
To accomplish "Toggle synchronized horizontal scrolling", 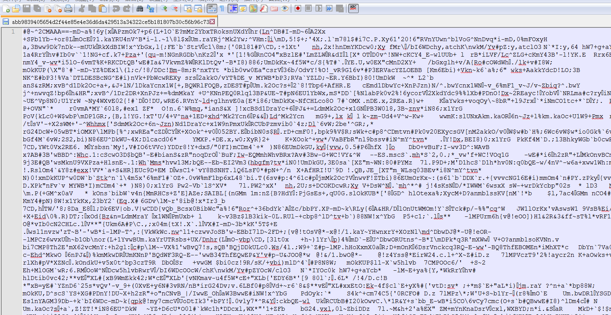I will tap(198, 8).
